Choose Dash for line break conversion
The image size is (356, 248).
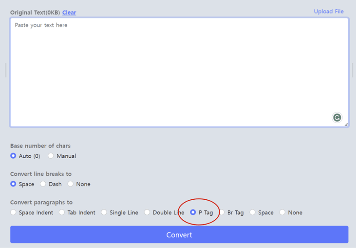tap(43, 184)
